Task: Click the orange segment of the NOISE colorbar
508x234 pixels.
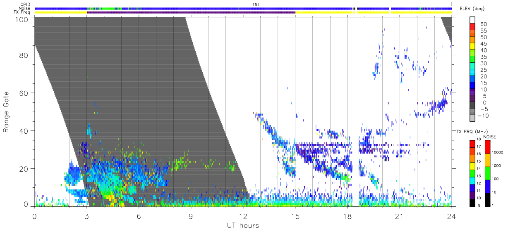Action: pos(487,160)
